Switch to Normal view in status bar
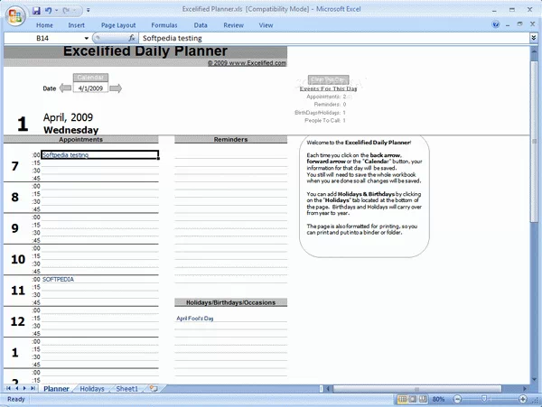542x407 pixels. click(x=402, y=400)
